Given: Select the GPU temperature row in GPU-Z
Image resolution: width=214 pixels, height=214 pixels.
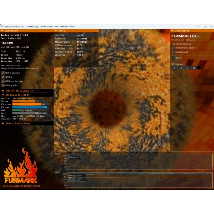Looking at the screenshot, I should tap(76, 45).
